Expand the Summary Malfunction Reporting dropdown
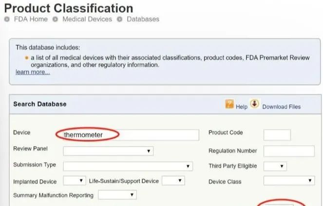 (117, 195)
